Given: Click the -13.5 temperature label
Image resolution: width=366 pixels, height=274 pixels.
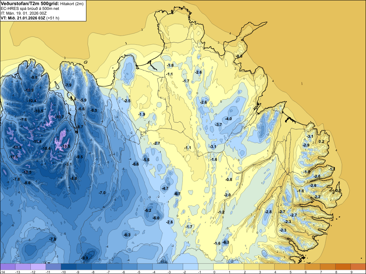Looking at the screenshot, I should (x=66, y=147).
